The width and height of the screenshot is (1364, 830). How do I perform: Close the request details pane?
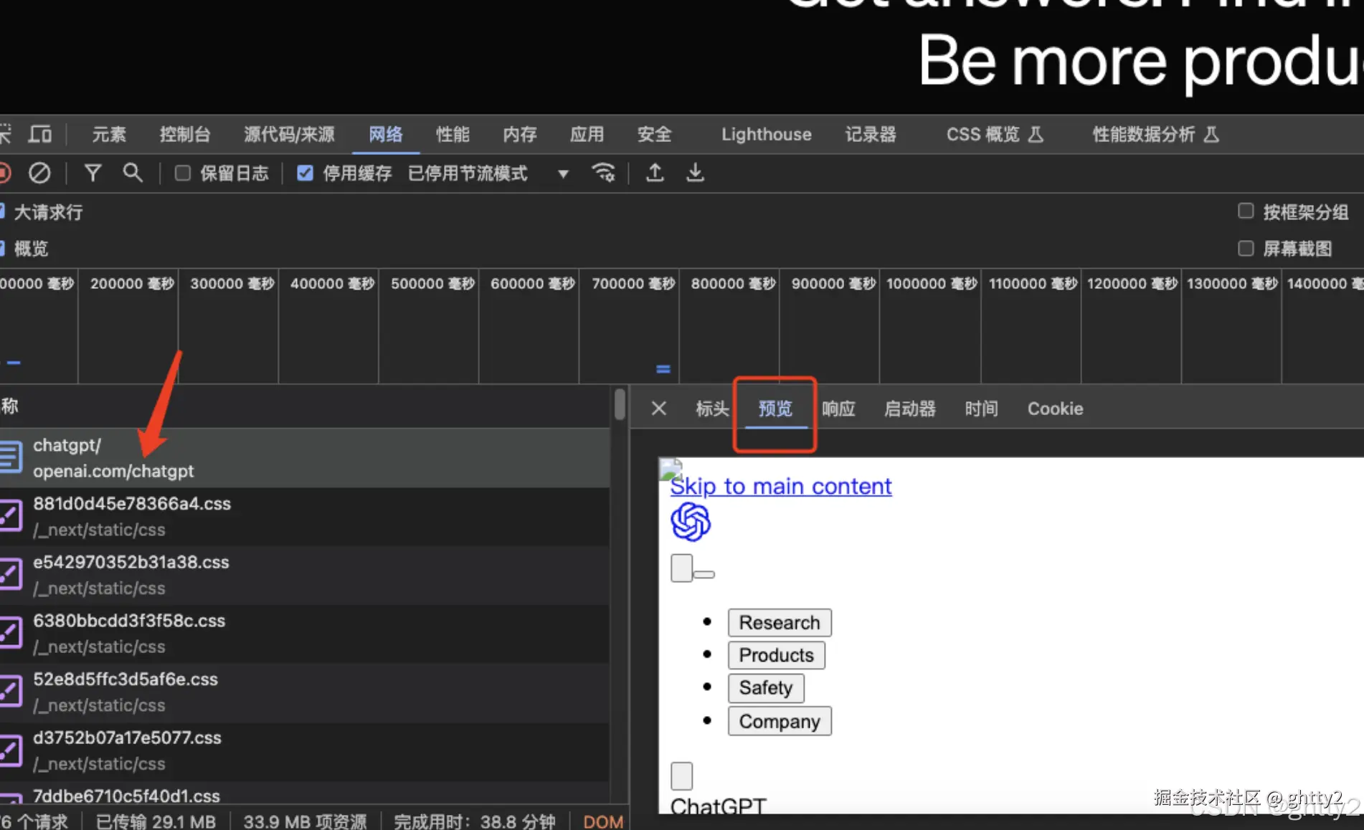659,409
